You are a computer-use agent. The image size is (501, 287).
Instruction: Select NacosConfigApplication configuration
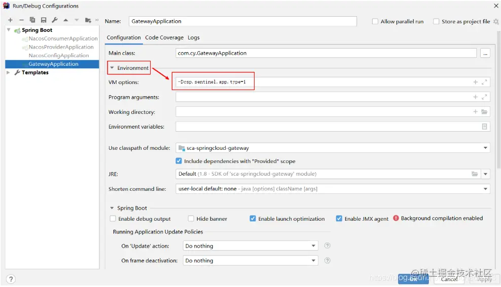(58, 56)
